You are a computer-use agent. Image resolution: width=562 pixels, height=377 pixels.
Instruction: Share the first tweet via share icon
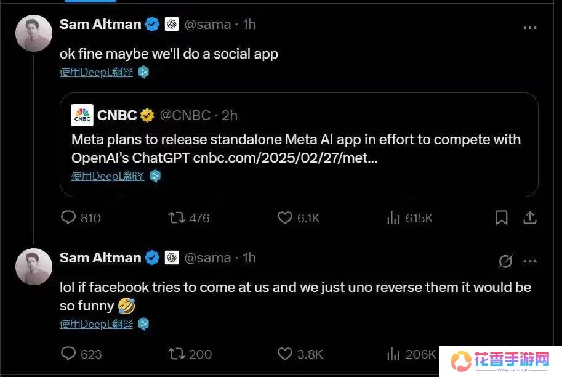coord(530,217)
